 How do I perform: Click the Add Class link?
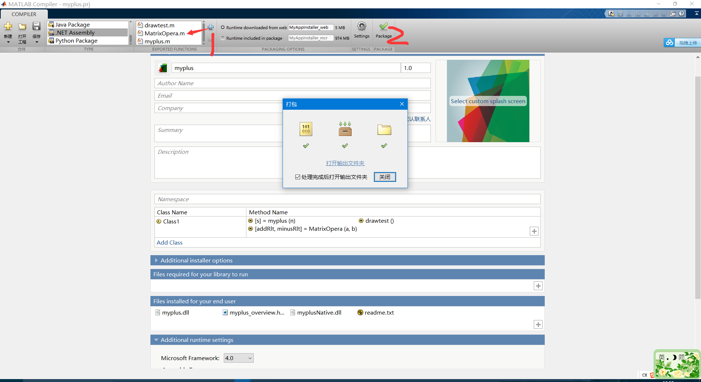coord(169,242)
